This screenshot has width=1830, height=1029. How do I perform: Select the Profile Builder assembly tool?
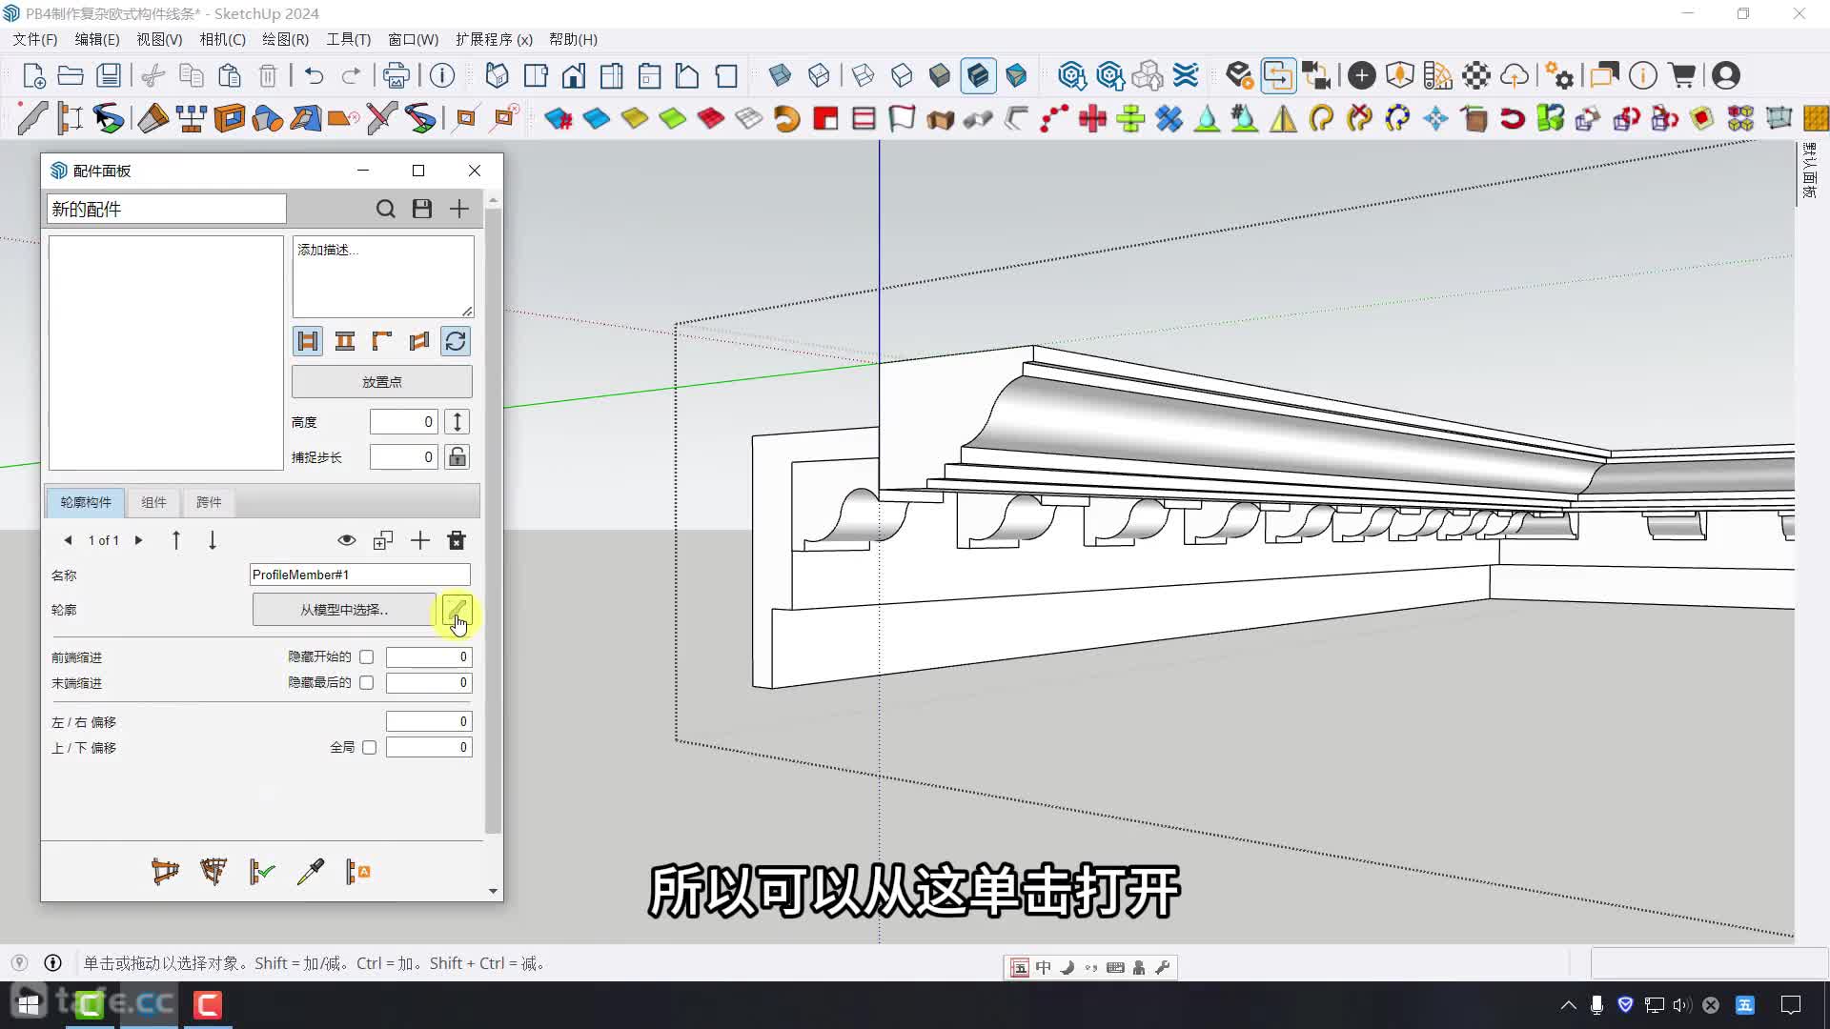coord(70,118)
